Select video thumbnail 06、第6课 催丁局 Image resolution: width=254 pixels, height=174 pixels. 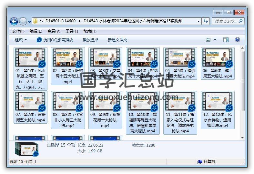click(x=218, y=57)
